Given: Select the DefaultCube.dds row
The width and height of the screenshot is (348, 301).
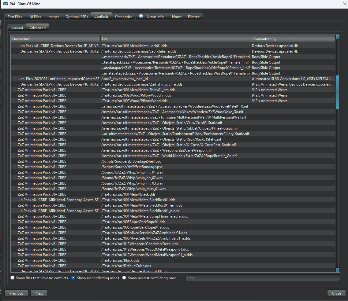Looking at the screenshot, I should point(173,266).
